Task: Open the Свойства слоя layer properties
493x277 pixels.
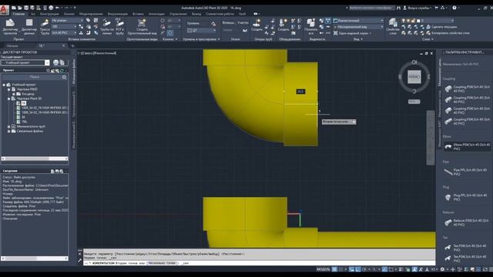Action: point(393,27)
